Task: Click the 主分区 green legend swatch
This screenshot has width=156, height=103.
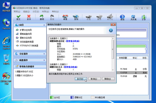Action: coord(52,98)
